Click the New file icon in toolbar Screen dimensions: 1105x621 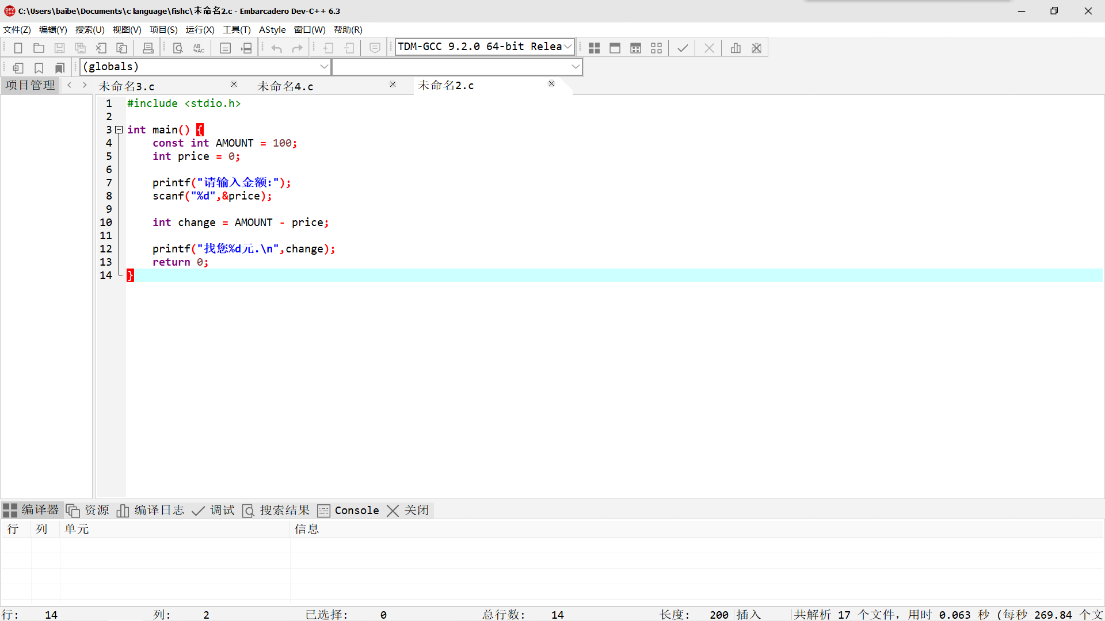click(18, 48)
